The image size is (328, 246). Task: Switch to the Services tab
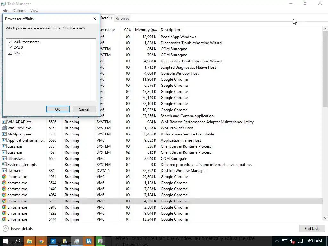tap(122, 18)
